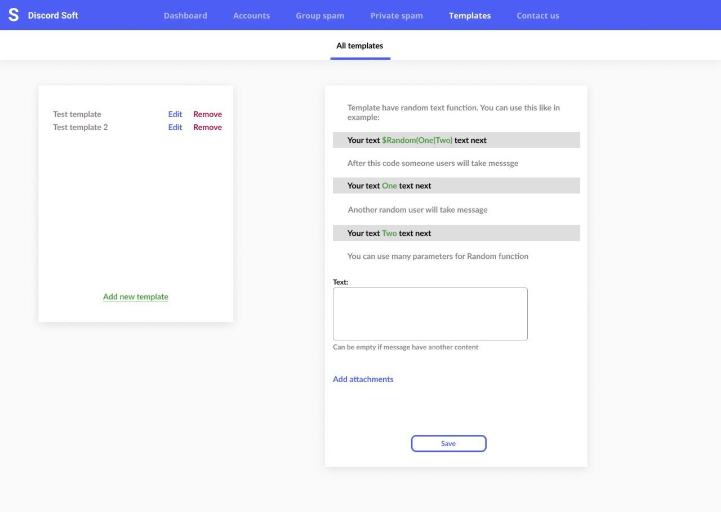Remove the first "Test template" entry
The width and height of the screenshot is (721, 512).
[x=207, y=114]
